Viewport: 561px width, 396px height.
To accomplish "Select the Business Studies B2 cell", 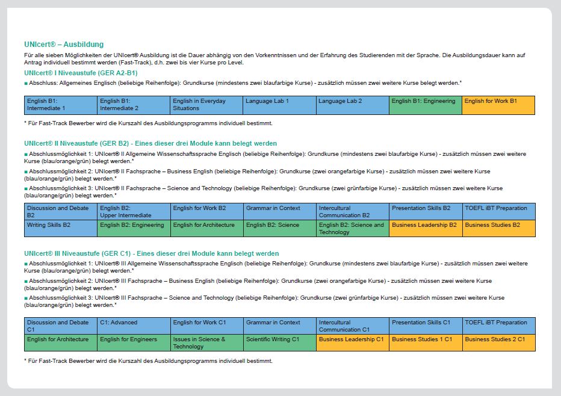I will coord(499,228).
